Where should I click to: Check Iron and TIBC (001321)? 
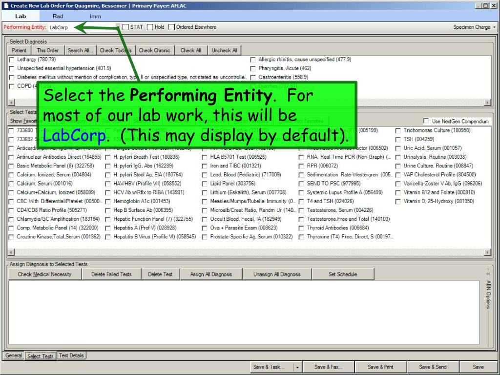point(205,166)
